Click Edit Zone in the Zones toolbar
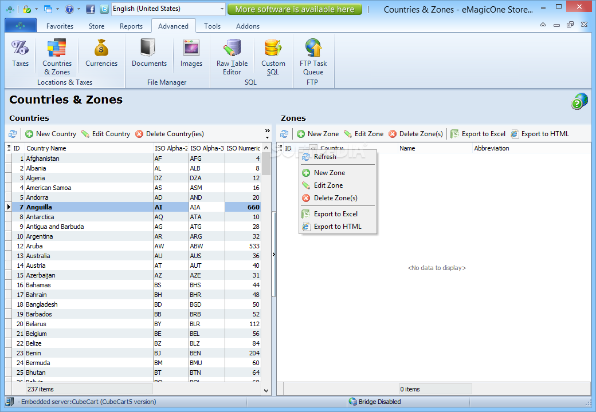The image size is (596, 412). coord(364,134)
